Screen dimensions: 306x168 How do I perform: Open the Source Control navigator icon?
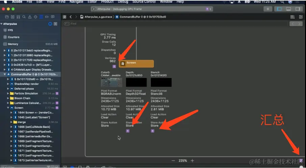click(x=12, y=17)
